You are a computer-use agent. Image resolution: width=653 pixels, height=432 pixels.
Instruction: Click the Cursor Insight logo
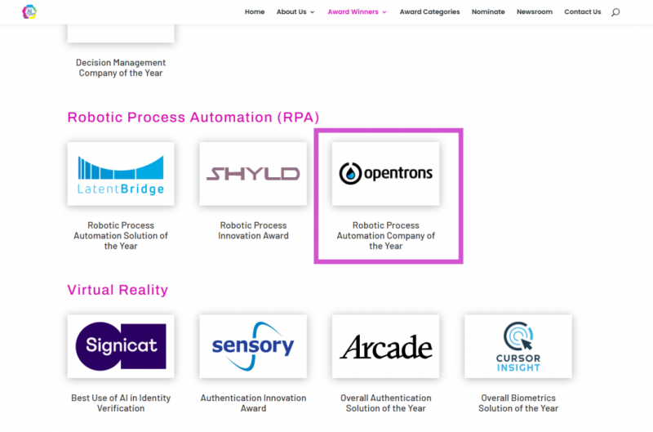tap(518, 346)
